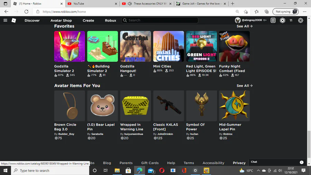Image resolution: width=311 pixels, height=175 pixels.
Task: Open the Roblox hamburger navigation menu
Action: point(5,20)
